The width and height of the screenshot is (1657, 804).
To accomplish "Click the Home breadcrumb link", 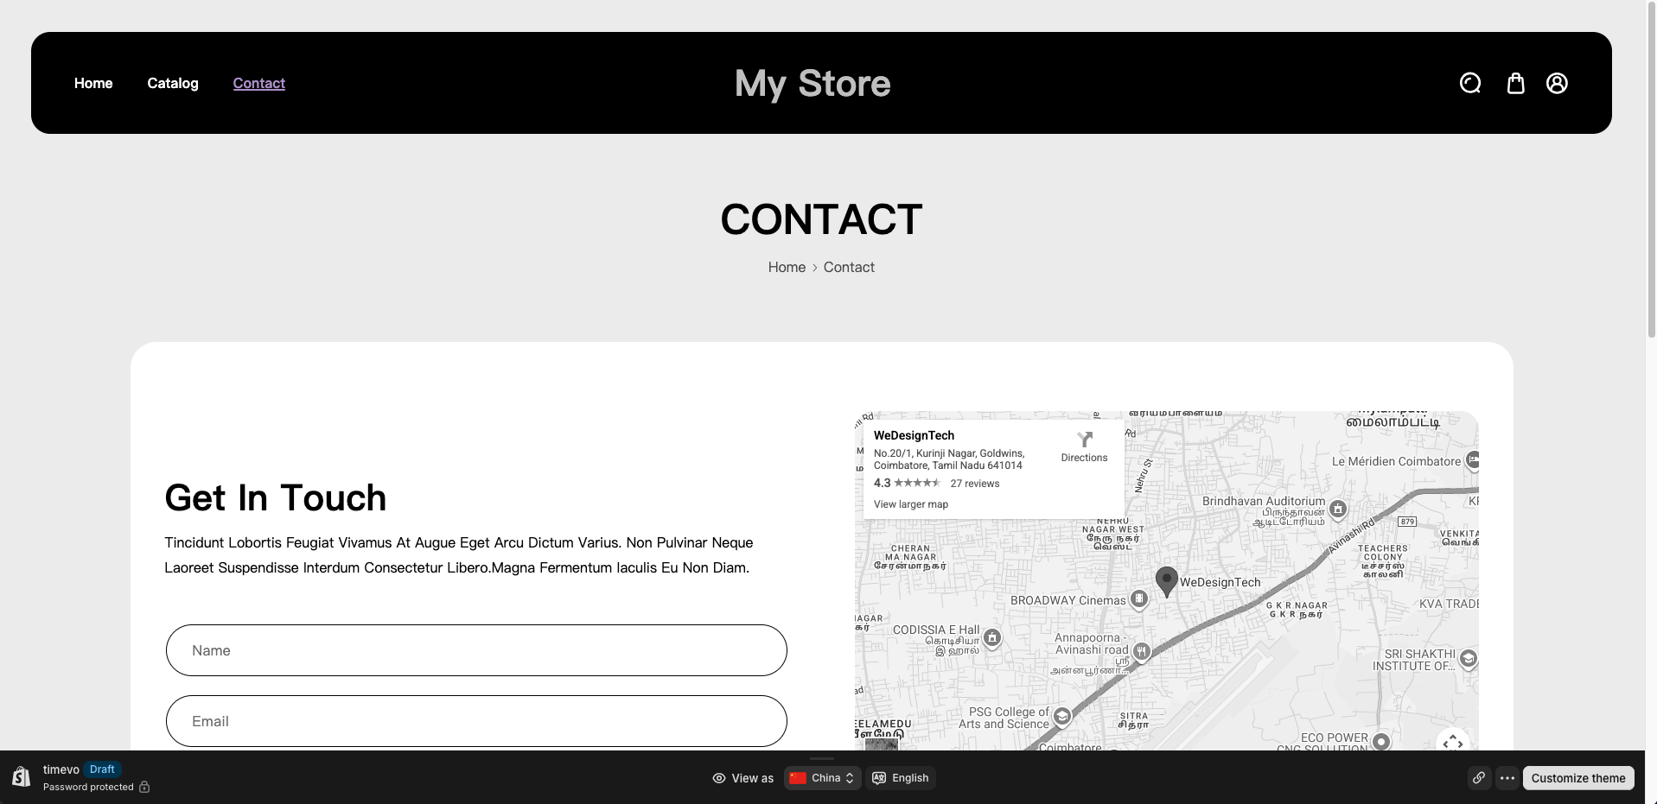I will (x=787, y=268).
